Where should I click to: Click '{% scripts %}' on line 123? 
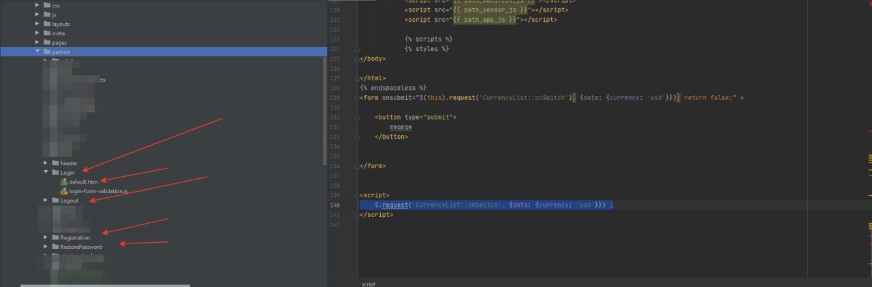point(428,39)
